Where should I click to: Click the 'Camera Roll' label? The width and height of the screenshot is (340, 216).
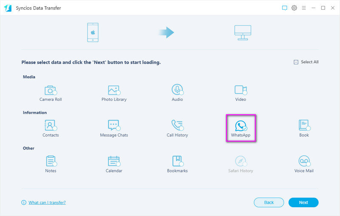click(51, 100)
